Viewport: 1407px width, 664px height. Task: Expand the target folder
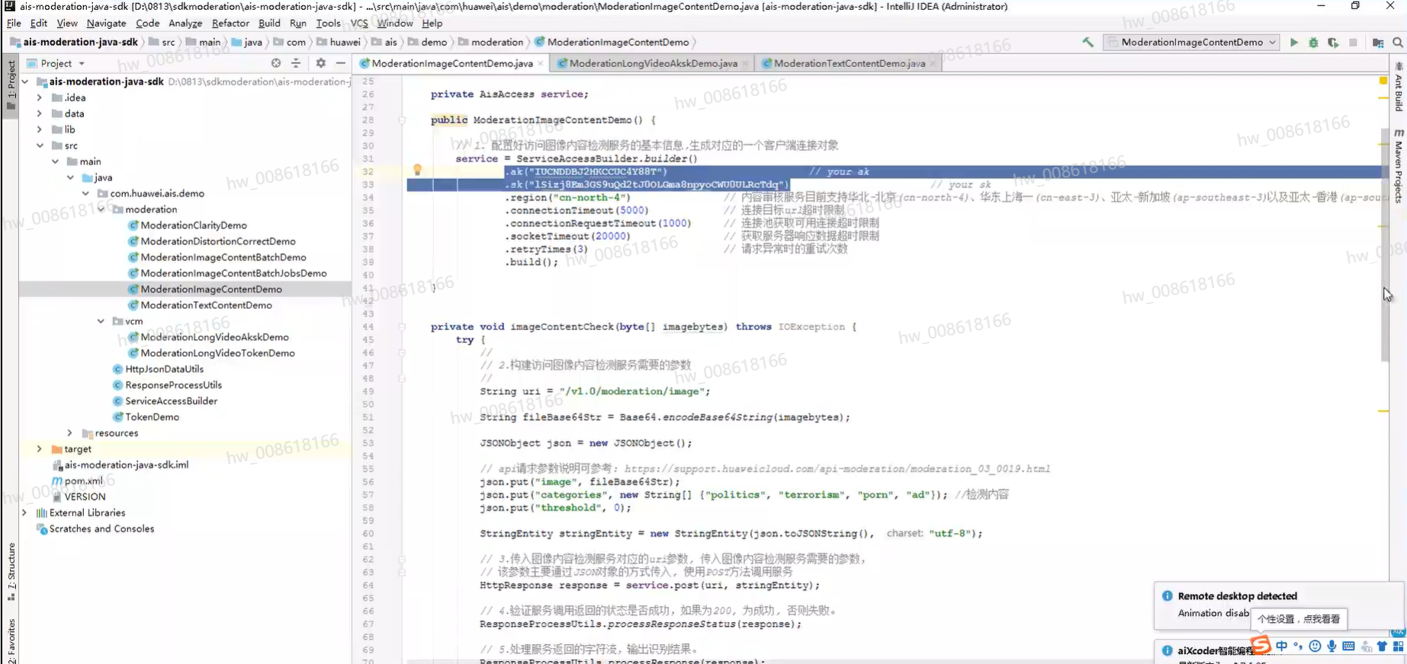click(40, 449)
